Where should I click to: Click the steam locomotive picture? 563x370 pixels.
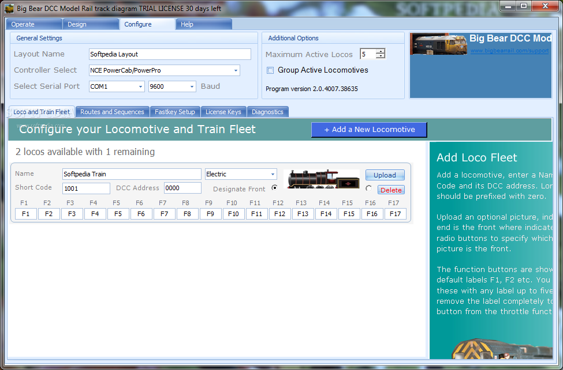pos(322,179)
